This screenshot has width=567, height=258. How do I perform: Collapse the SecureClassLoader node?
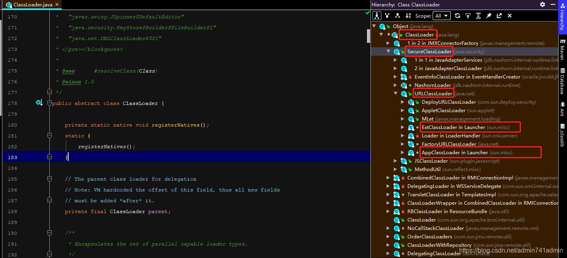pos(388,51)
